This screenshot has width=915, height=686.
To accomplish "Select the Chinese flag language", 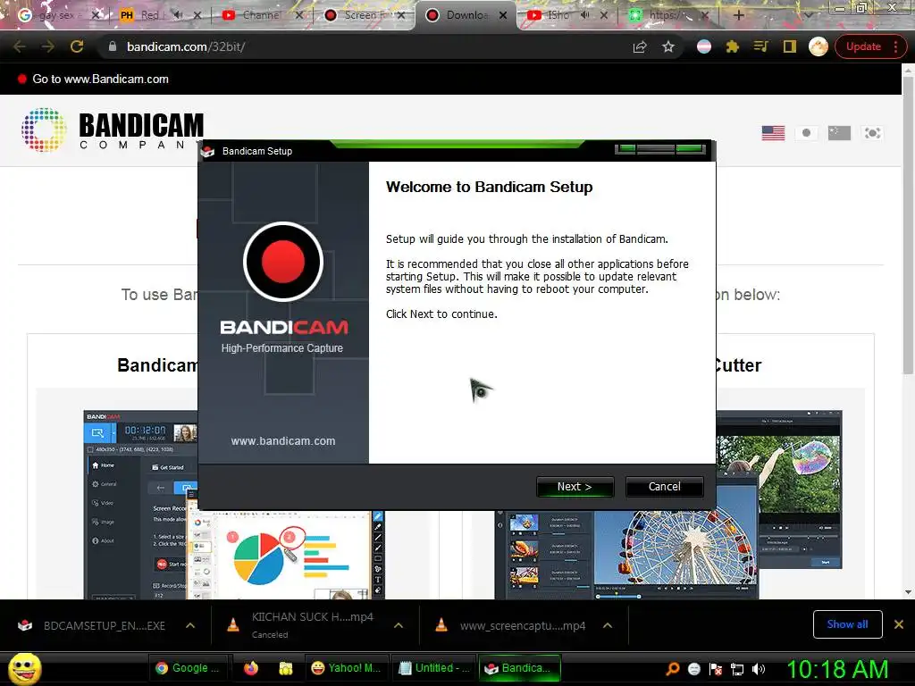I will tap(839, 133).
